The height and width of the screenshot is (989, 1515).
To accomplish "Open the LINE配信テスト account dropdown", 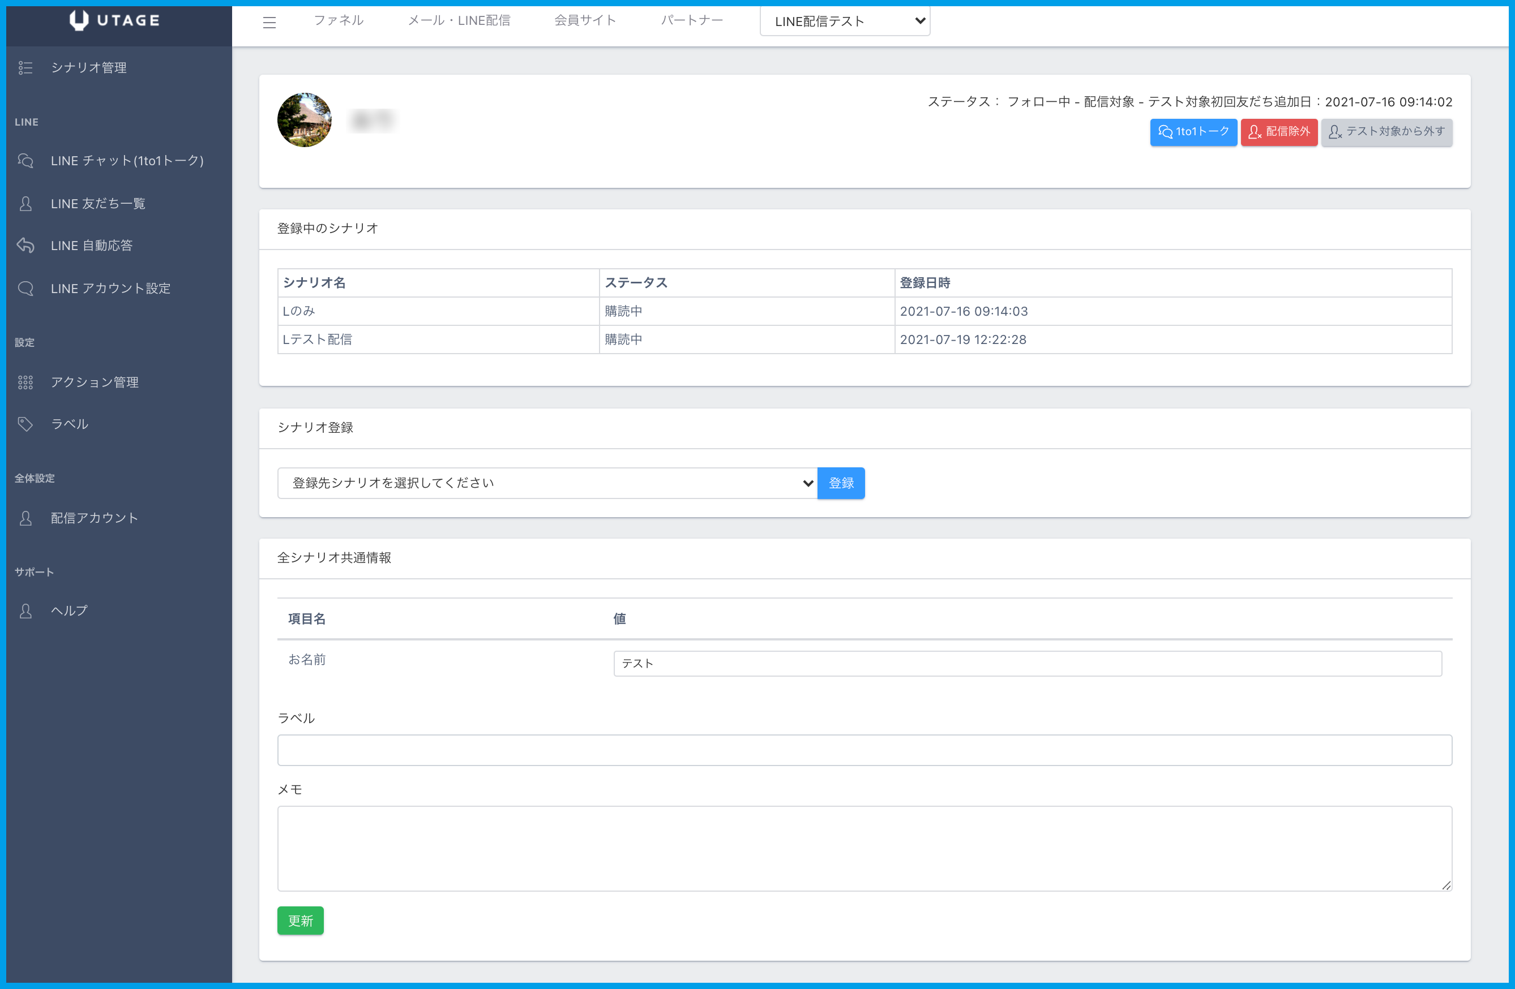I will (x=845, y=21).
